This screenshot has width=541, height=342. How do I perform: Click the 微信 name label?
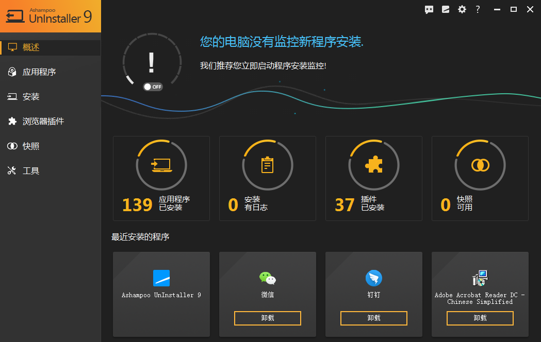tap(268, 295)
